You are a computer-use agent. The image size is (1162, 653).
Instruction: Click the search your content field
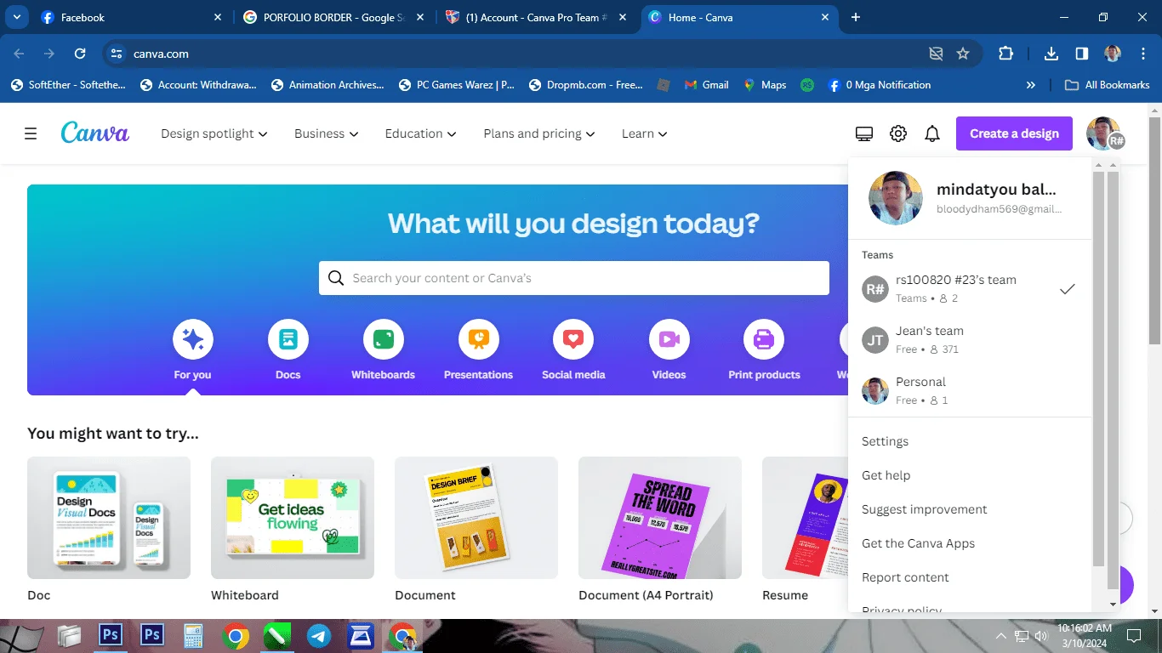pyautogui.click(x=574, y=278)
